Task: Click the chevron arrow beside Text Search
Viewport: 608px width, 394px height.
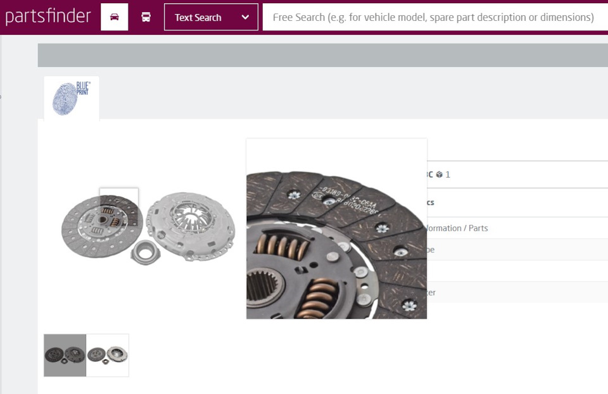Action: (x=245, y=17)
